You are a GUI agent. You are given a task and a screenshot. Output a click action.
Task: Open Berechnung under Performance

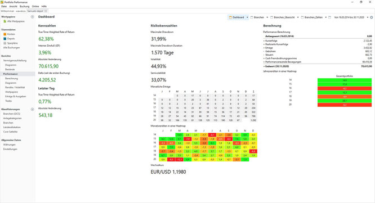pos(11,78)
